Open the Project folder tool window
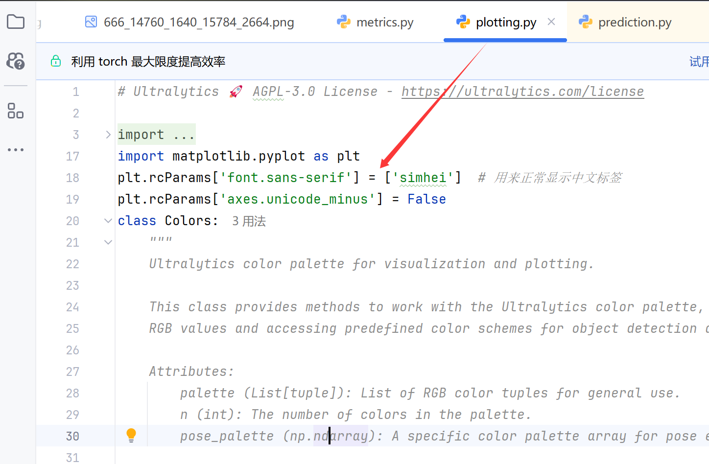 pyautogui.click(x=16, y=22)
